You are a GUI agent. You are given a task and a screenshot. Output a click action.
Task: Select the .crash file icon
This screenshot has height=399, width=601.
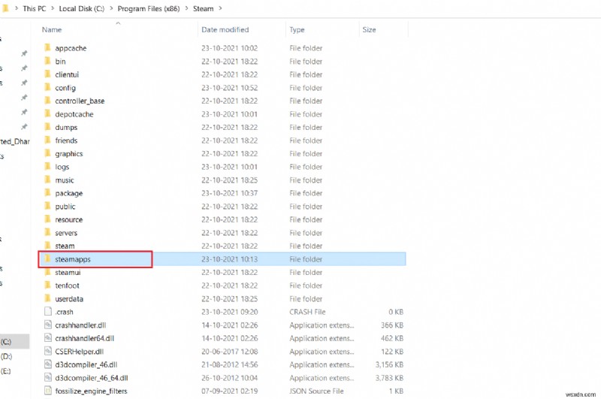pos(48,311)
